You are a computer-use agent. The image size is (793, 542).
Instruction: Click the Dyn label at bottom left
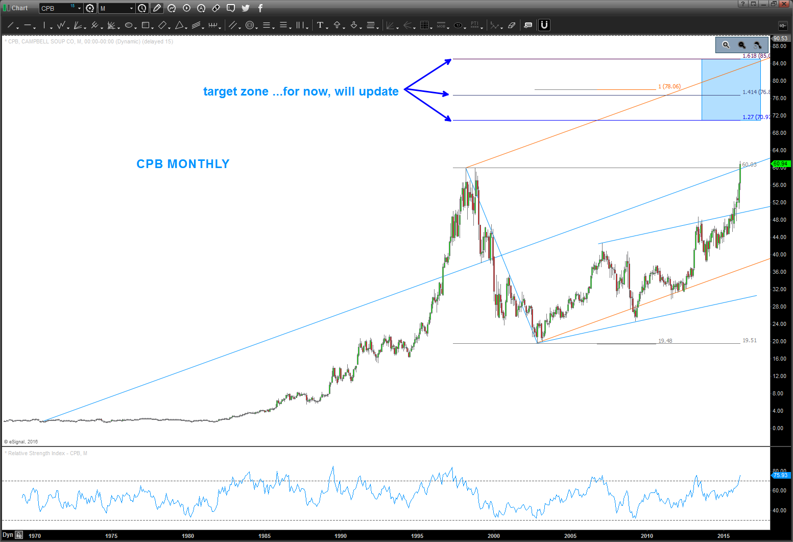(x=8, y=535)
